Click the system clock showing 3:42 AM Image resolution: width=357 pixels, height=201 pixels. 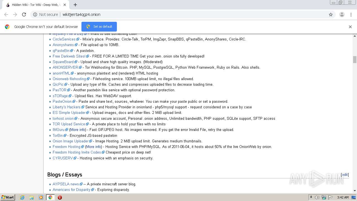343,197
